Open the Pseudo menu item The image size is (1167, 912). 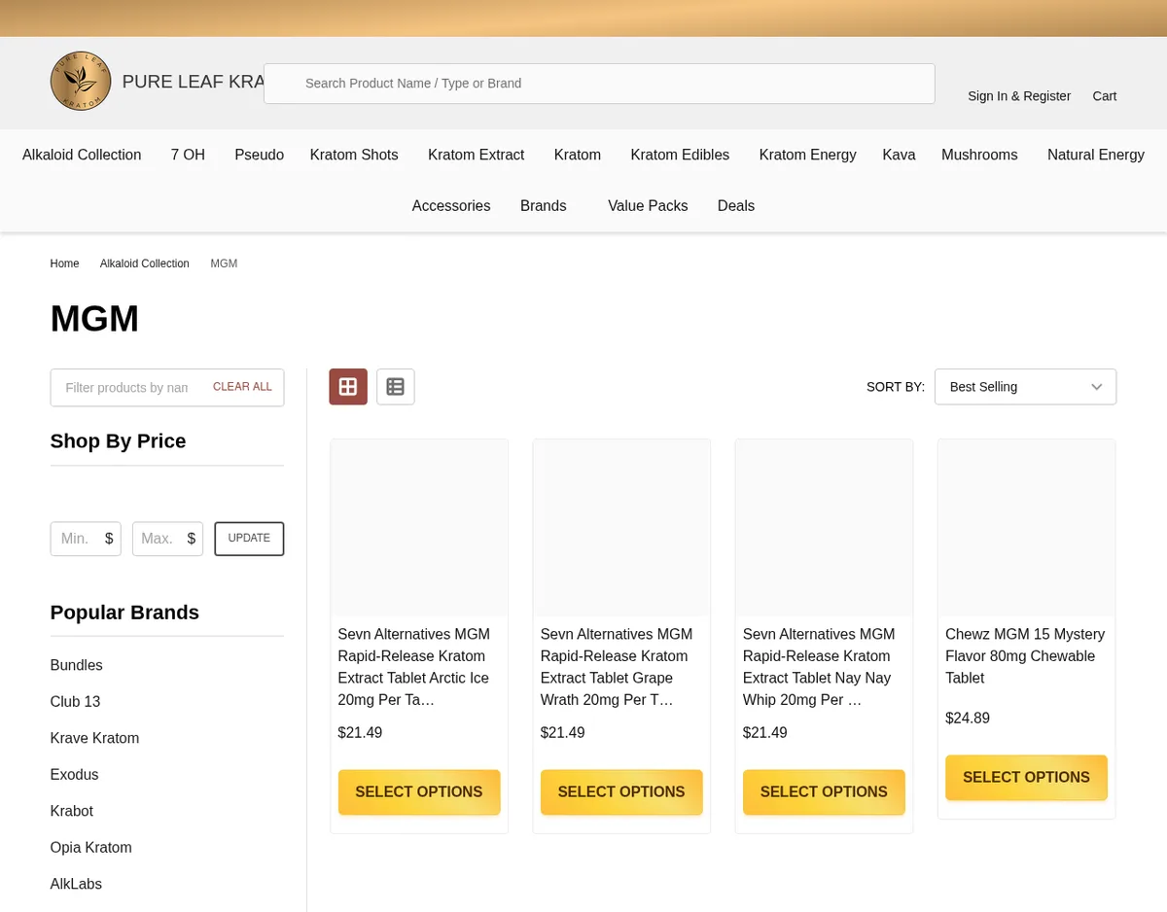click(x=259, y=155)
